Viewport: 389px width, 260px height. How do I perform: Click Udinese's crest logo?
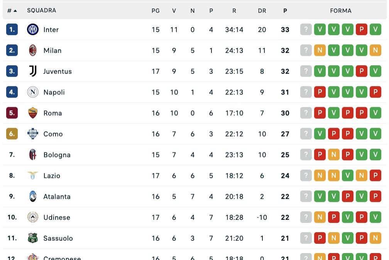[x=33, y=217]
